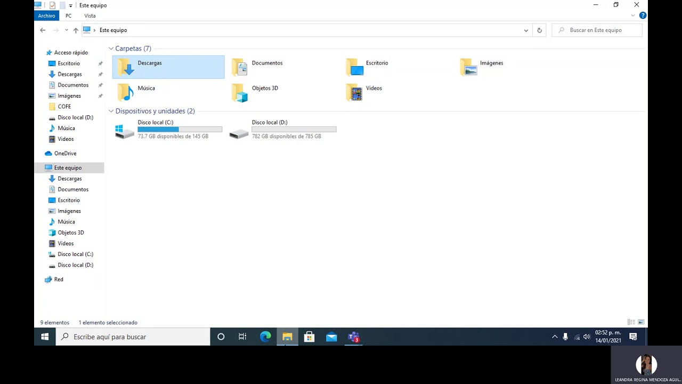
Task: Open the PC ribbon tab
Action: (x=68, y=15)
